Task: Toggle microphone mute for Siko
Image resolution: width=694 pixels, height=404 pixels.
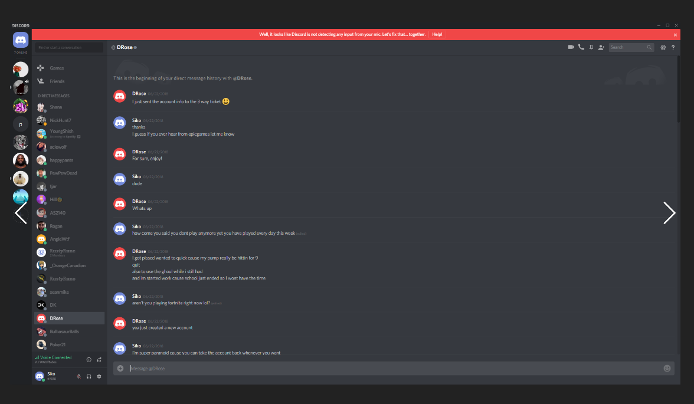Action: click(x=79, y=376)
